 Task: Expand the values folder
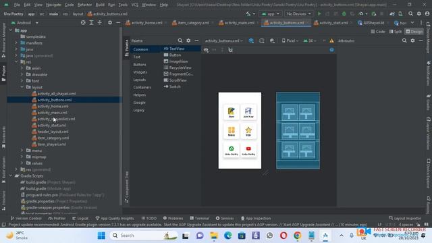coord(22,163)
